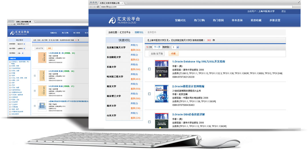Tick checkbox for Oracle DBA必备技能详解
This screenshot has width=308, height=150.
coord(150,122)
